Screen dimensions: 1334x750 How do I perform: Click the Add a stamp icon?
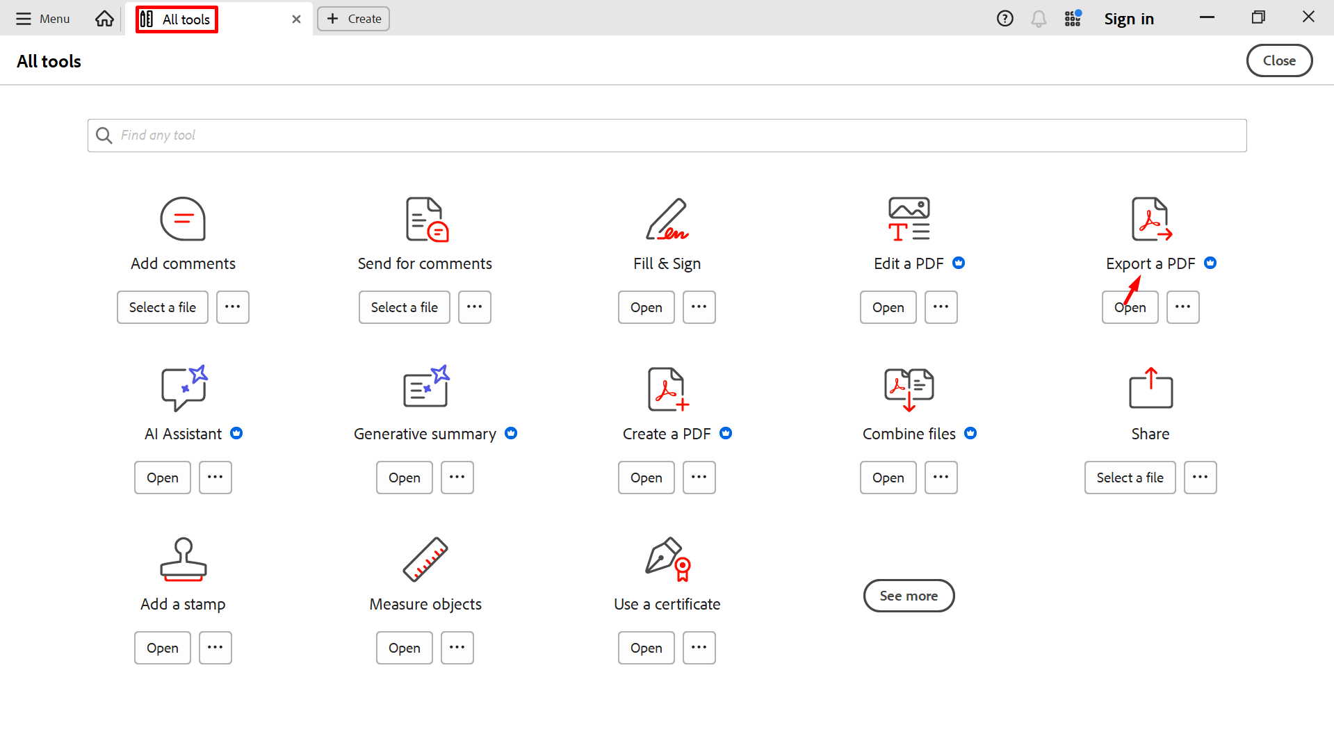(x=184, y=559)
